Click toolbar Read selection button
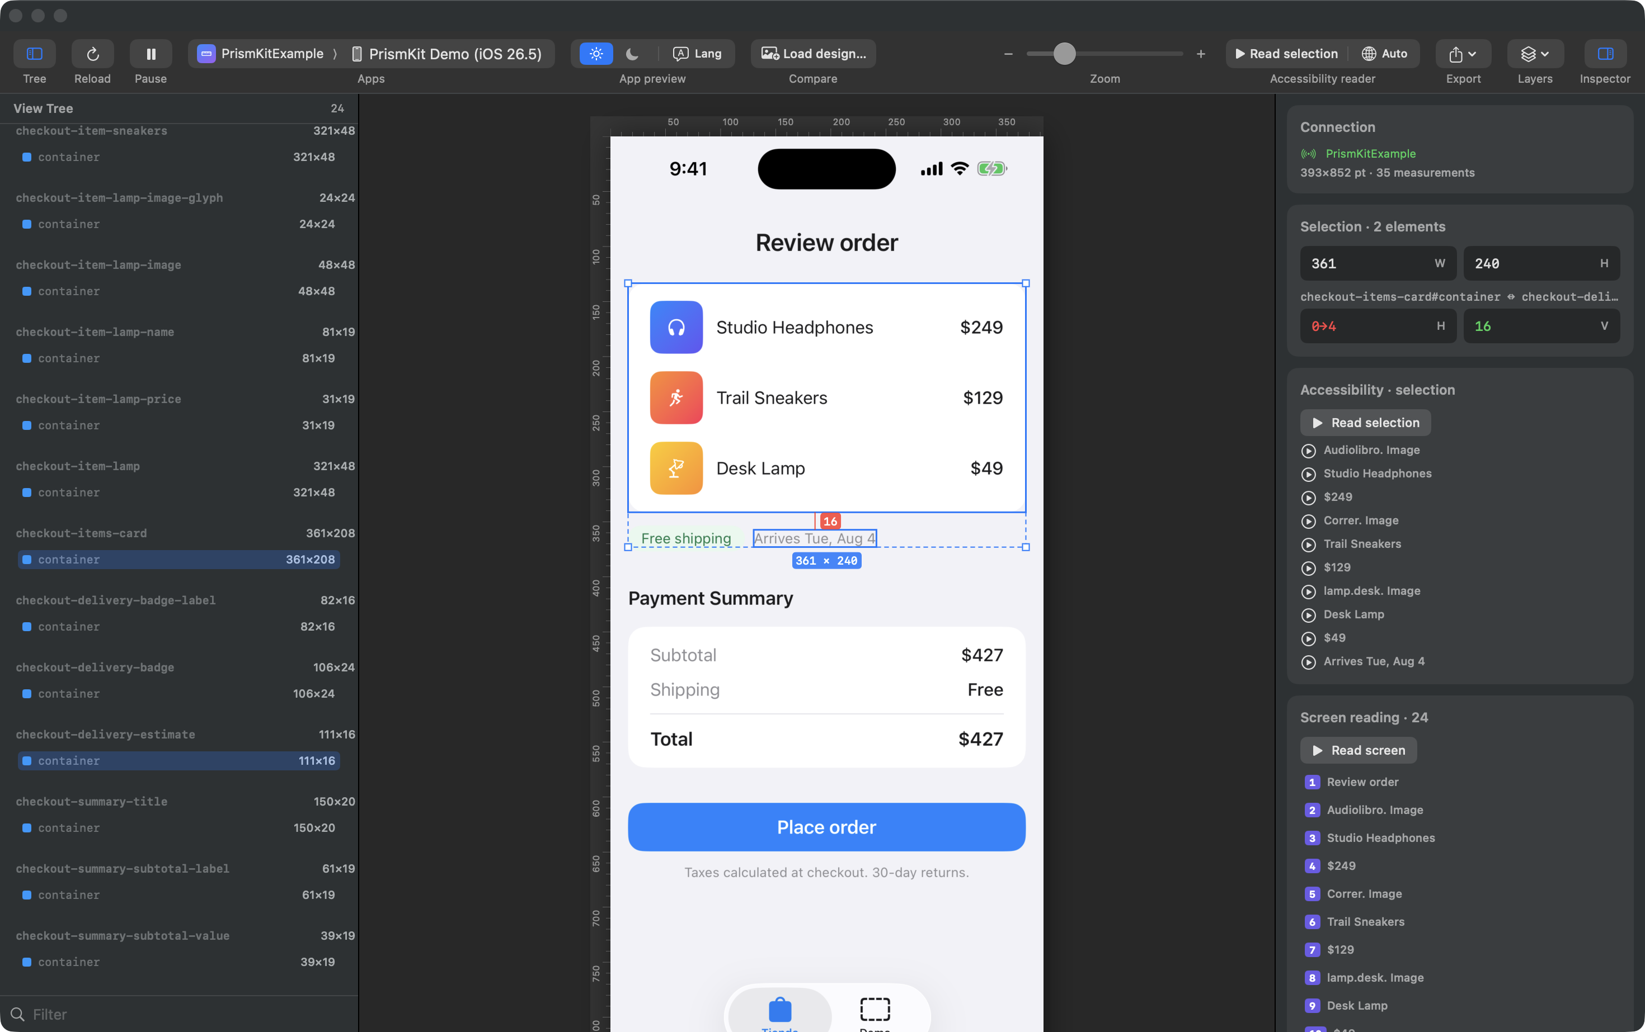 [x=1286, y=53]
